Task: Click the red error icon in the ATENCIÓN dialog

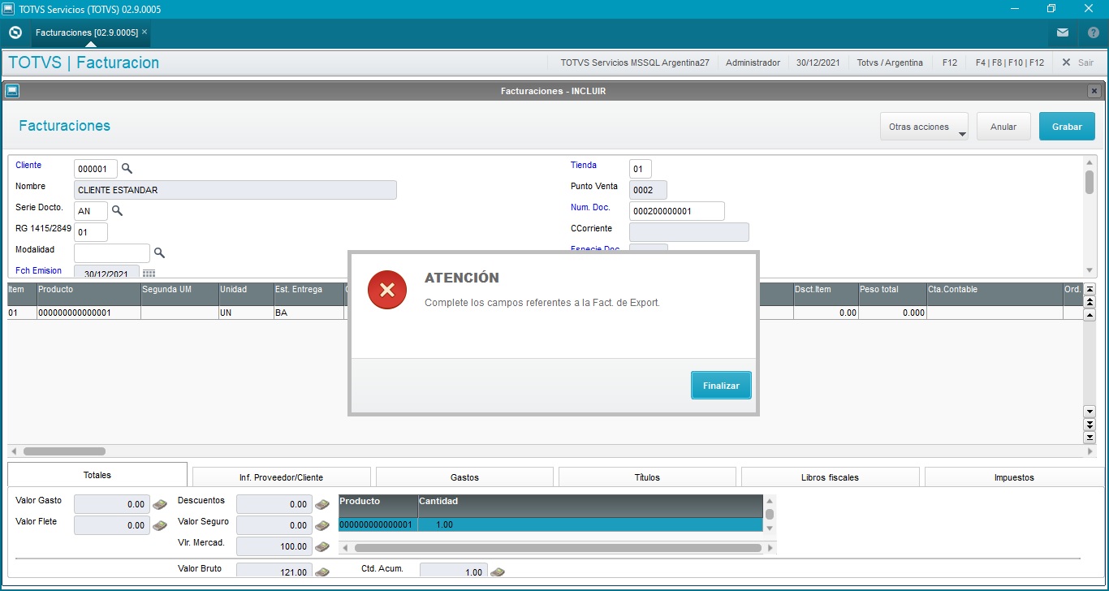Action: (x=386, y=290)
